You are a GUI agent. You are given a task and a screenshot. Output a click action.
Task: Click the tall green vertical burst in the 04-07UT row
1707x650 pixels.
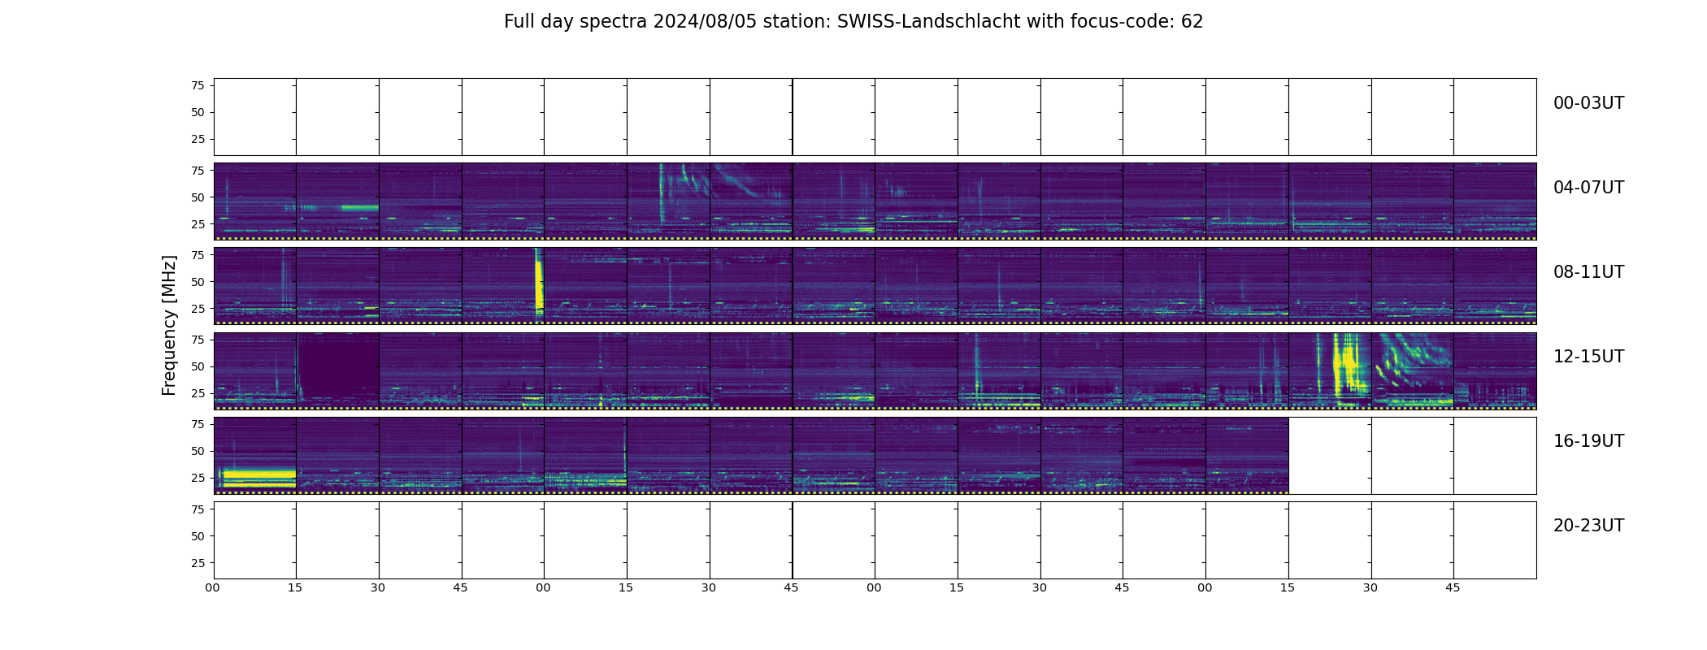(x=661, y=193)
